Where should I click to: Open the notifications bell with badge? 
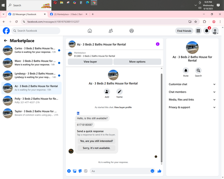[x=207, y=31]
